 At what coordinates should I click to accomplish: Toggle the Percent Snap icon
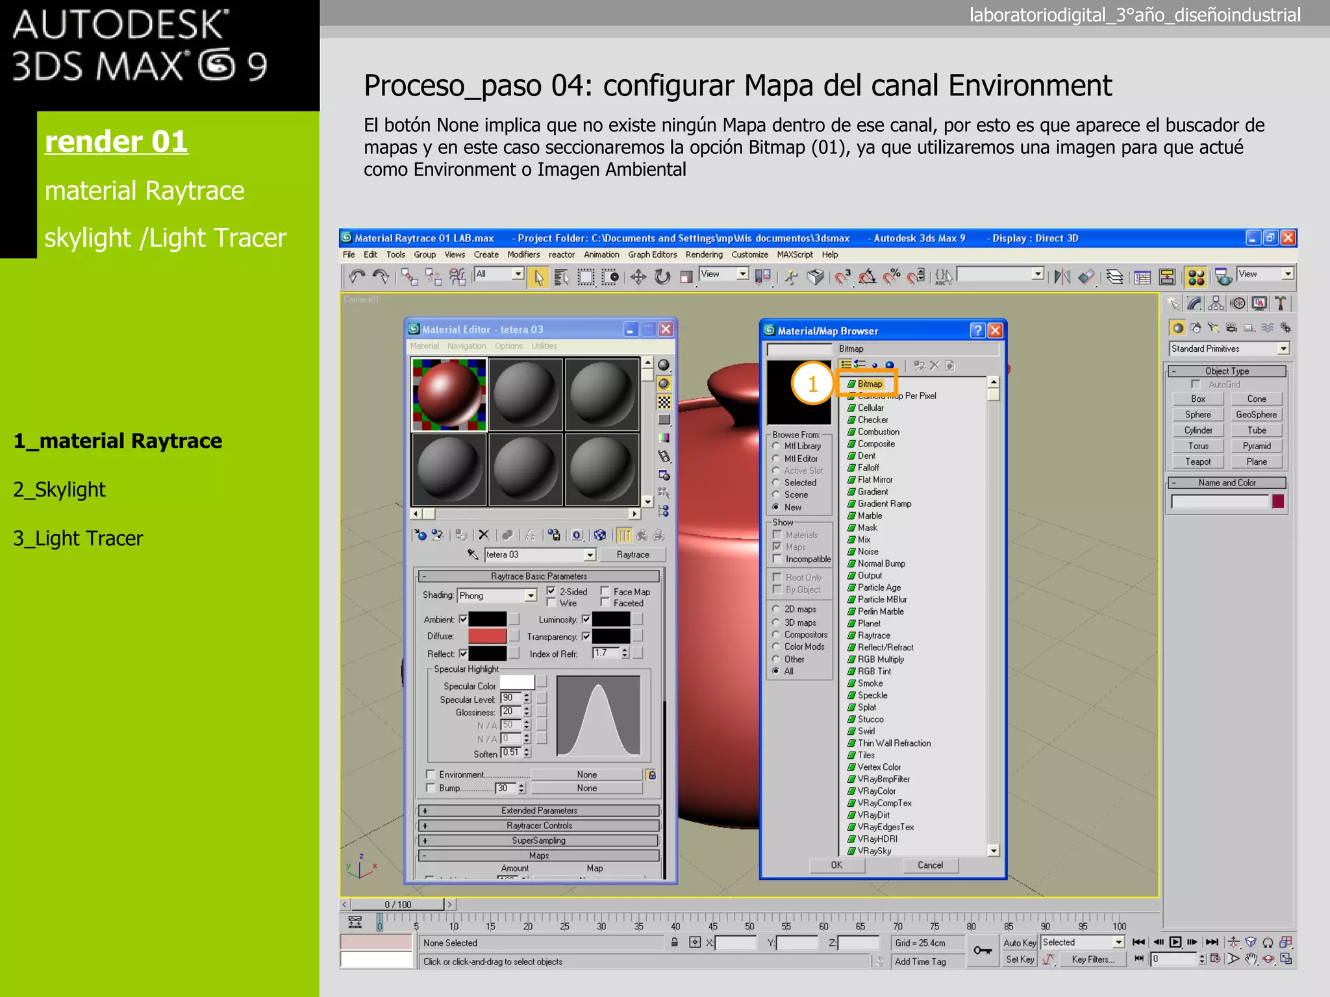(x=892, y=277)
